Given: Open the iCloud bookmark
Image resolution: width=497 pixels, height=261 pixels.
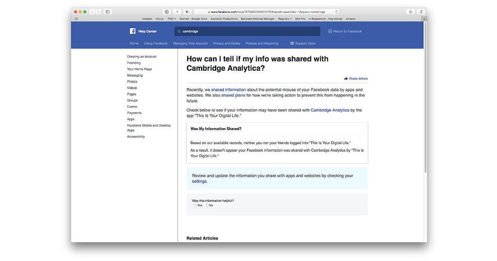Looking at the screenshot, I should pyautogui.click(x=160, y=18).
